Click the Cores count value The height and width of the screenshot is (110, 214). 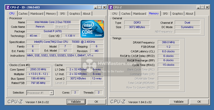[75, 92]
